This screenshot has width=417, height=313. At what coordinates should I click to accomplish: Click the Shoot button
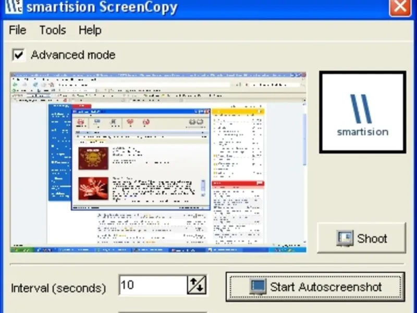[x=361, y=238]
